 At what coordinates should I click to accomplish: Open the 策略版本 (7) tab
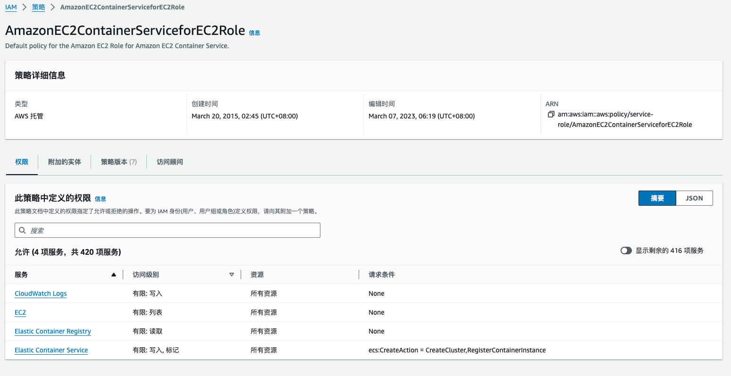(x=118, y=162)
